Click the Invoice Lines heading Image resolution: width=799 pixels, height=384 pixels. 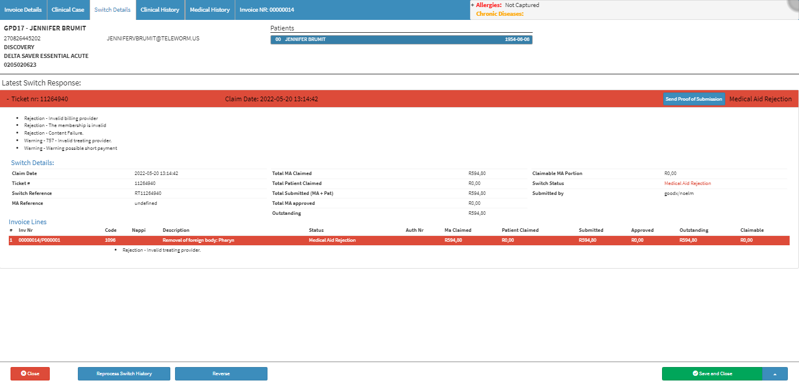(x=28, y=222)
